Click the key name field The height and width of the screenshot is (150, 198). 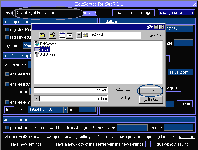tap(27, 46)
